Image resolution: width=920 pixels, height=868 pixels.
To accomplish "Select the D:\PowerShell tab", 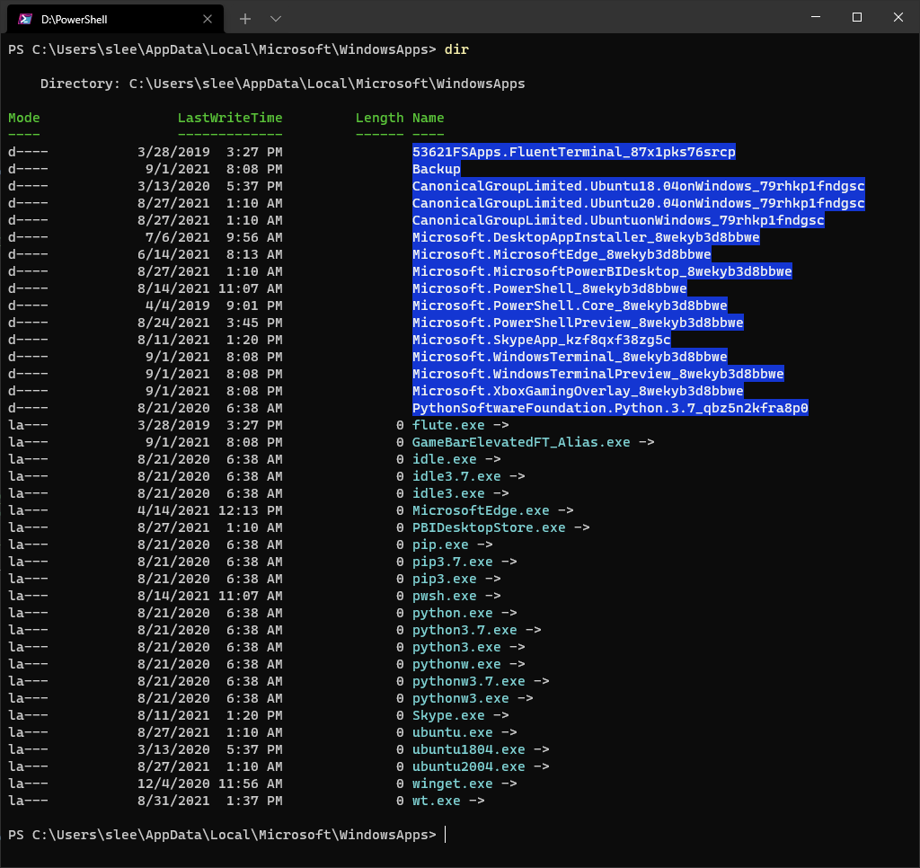I will [115, 19].
